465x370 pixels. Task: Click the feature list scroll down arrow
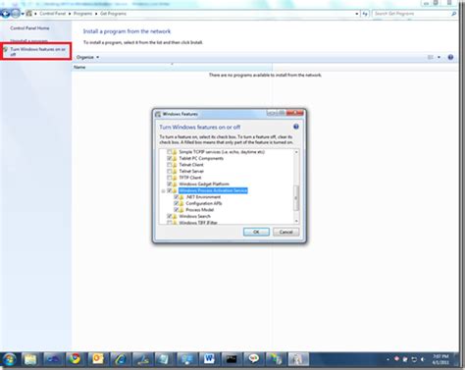(x=296, y=221)
